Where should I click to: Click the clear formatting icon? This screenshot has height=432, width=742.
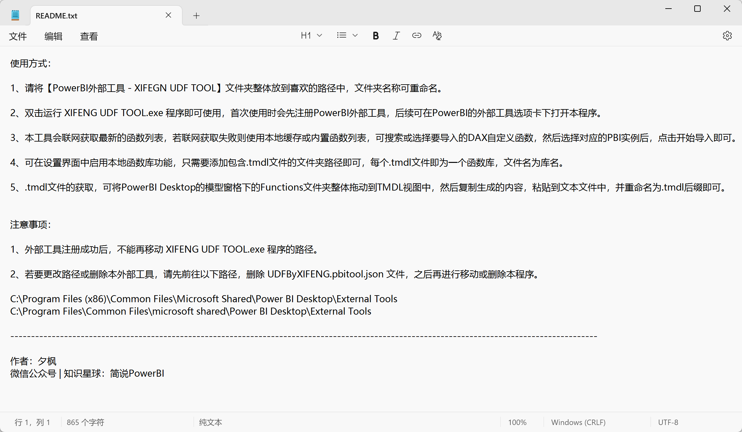(x=437, y=36)
